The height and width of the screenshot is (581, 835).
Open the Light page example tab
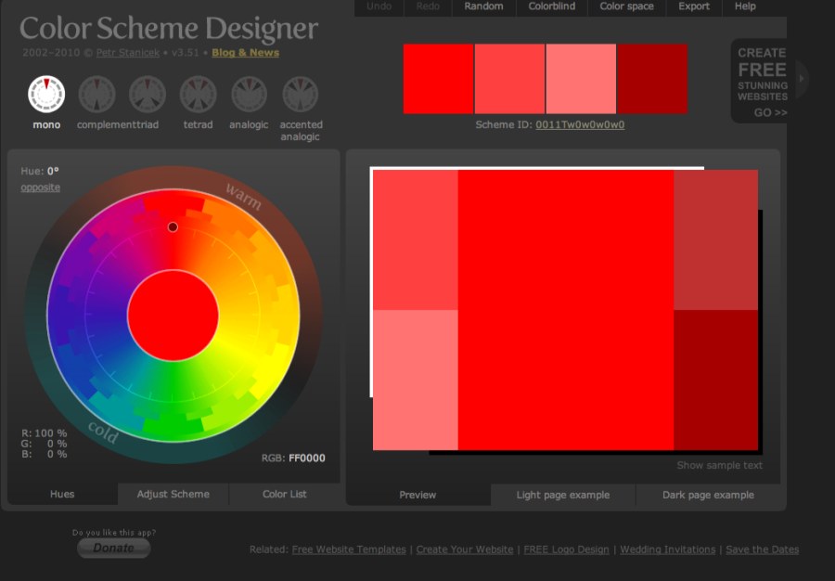[563, 495]
